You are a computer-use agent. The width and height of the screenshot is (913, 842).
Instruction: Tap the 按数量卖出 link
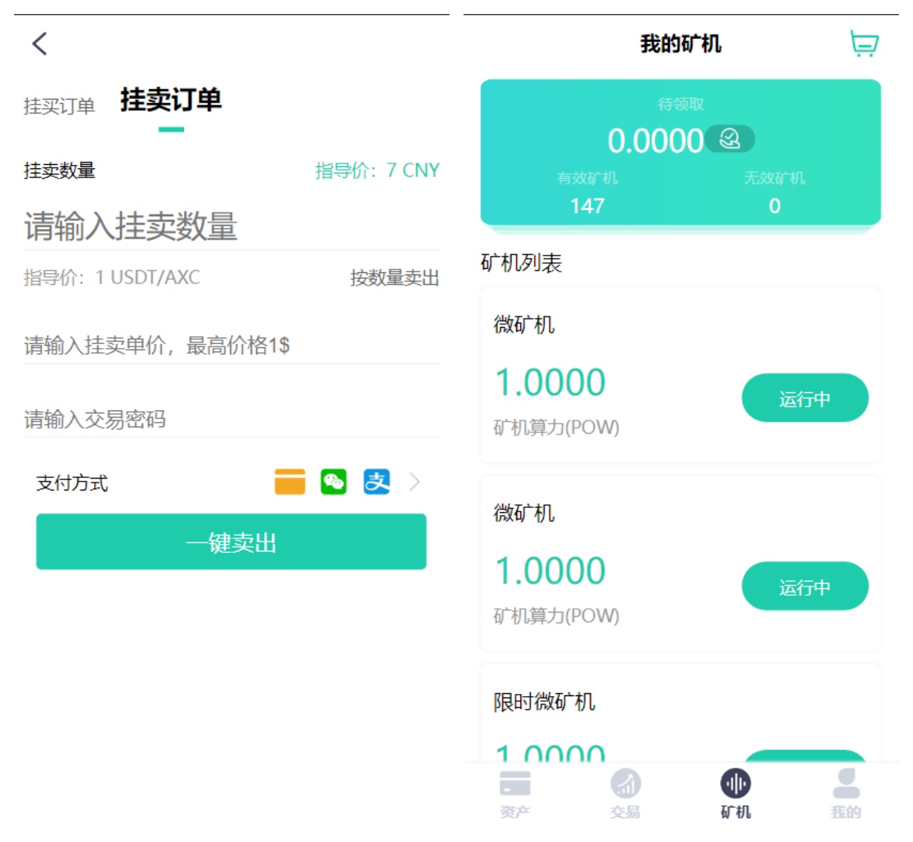[x=395, y=278]
